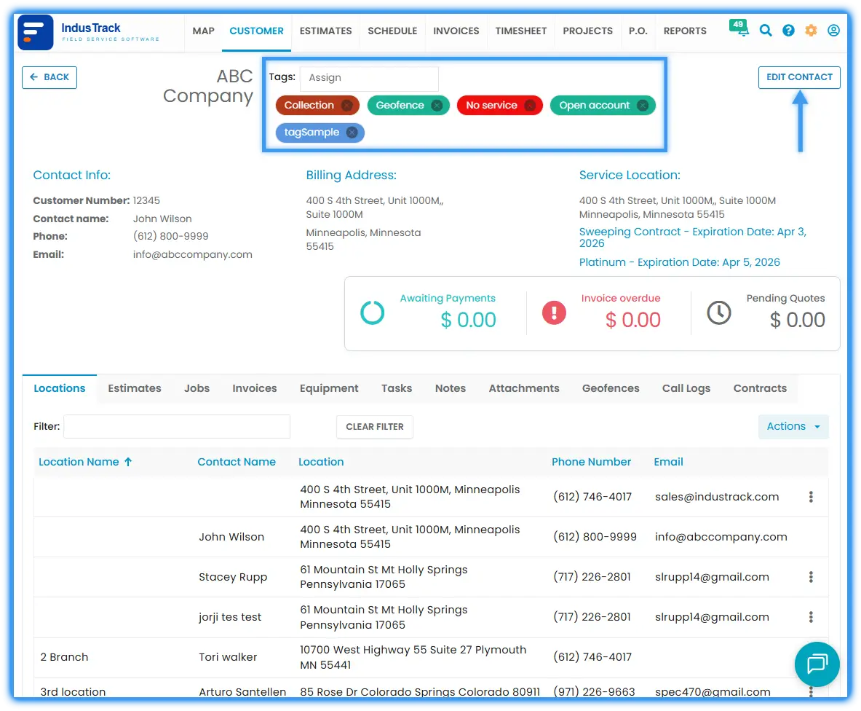Open the PROJECTS menu
861x711 pixels.
(587, 31)
